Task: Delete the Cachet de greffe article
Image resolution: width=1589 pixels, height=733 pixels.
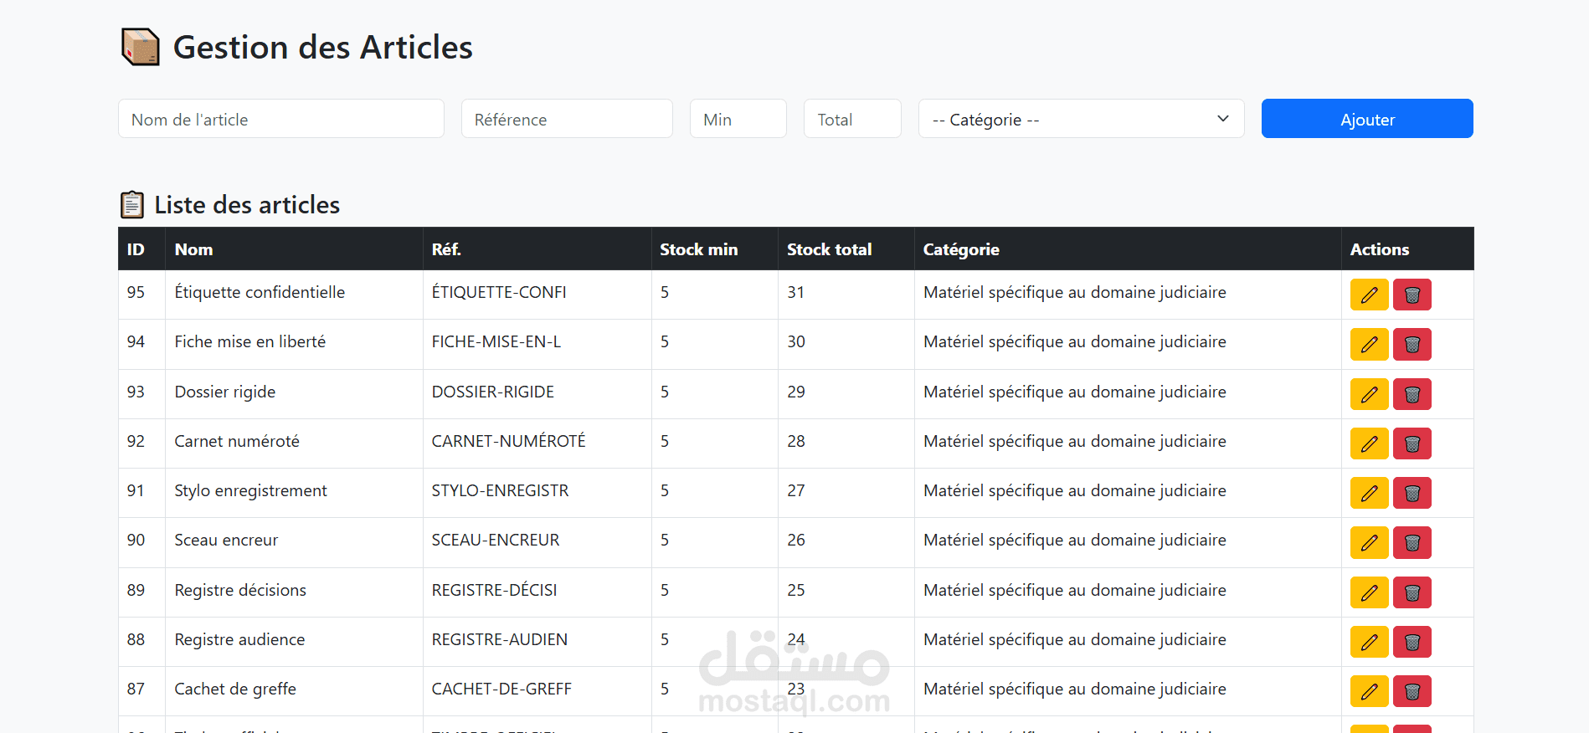Action: coord(1412,691)
